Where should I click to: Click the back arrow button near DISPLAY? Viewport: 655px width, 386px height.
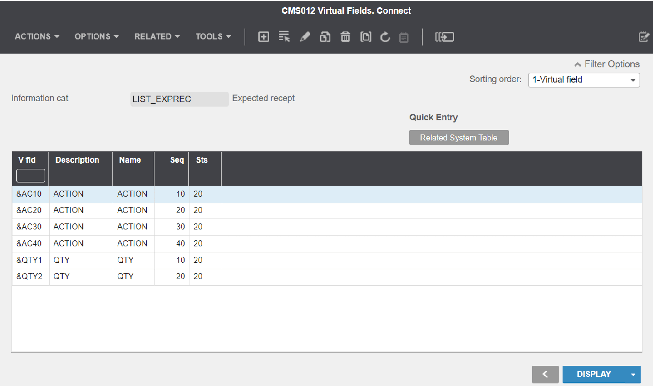pos(545,374)
